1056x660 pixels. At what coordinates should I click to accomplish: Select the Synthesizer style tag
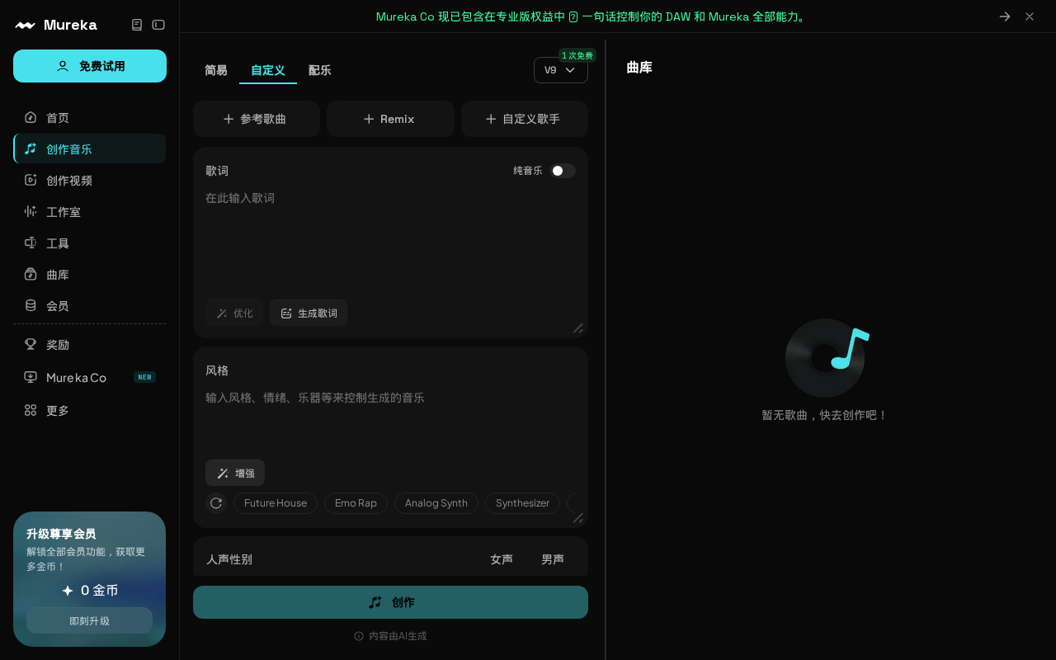(x=522, y=503)
